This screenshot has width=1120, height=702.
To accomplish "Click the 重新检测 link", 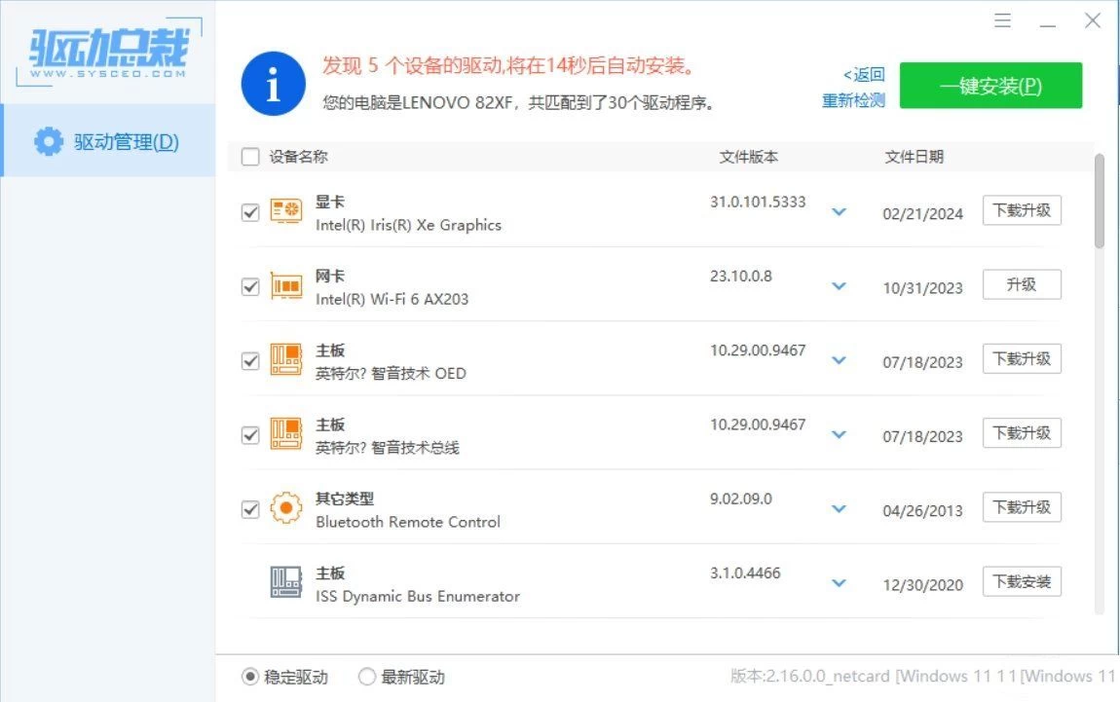I will (x=853, y=100).
